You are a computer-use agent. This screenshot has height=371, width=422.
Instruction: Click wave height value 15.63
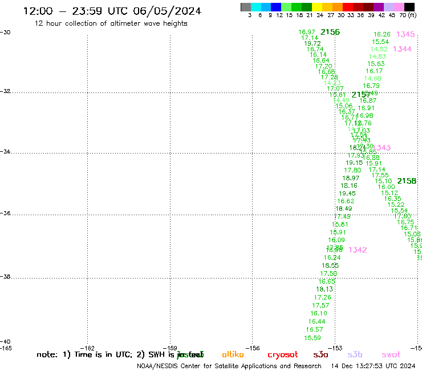tap(376, 64)
